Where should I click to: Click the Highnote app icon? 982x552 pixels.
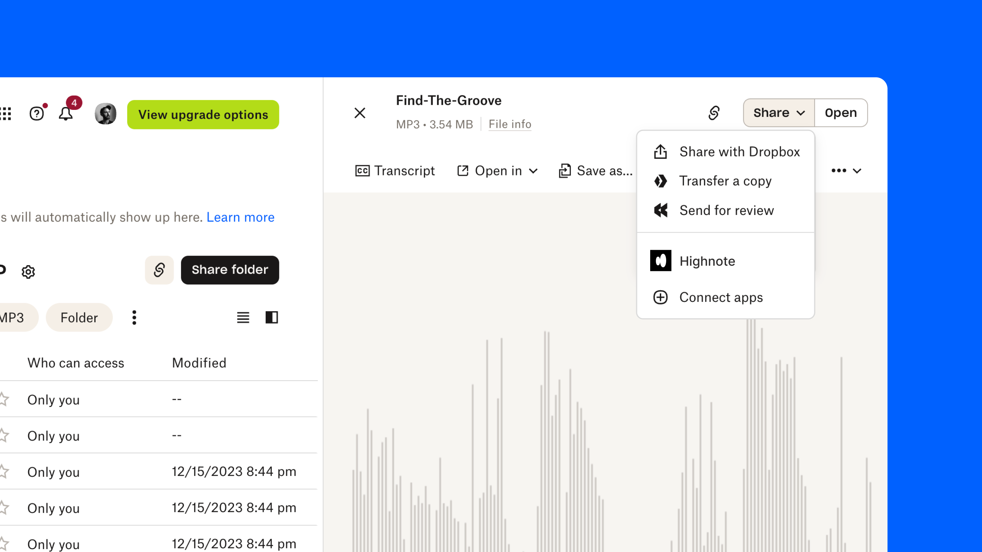661,261
